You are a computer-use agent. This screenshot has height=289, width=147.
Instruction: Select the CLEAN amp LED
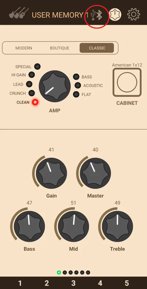tap(35, 102)
